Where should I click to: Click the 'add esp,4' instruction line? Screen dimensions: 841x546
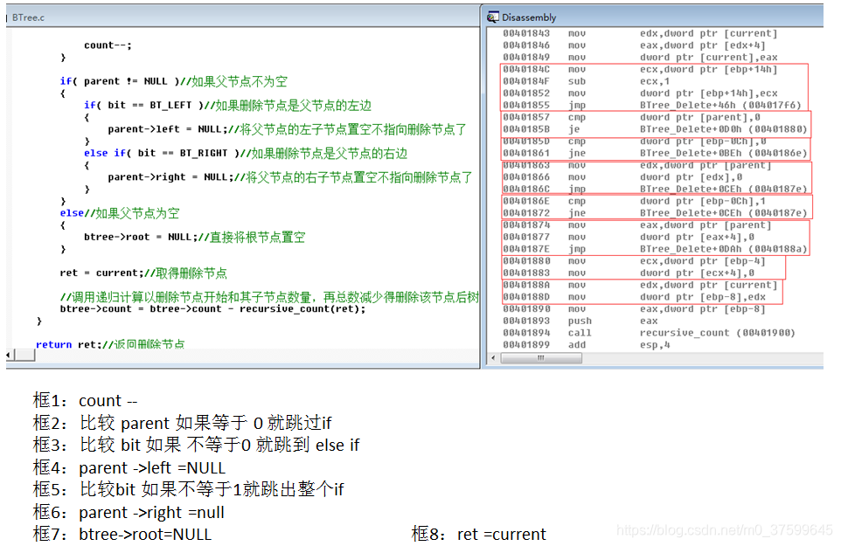tap(587, 344)
